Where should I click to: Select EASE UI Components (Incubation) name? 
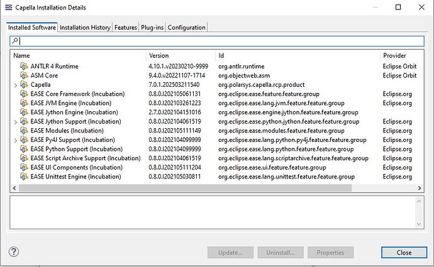pyautogui.click(x=76, y=167)
